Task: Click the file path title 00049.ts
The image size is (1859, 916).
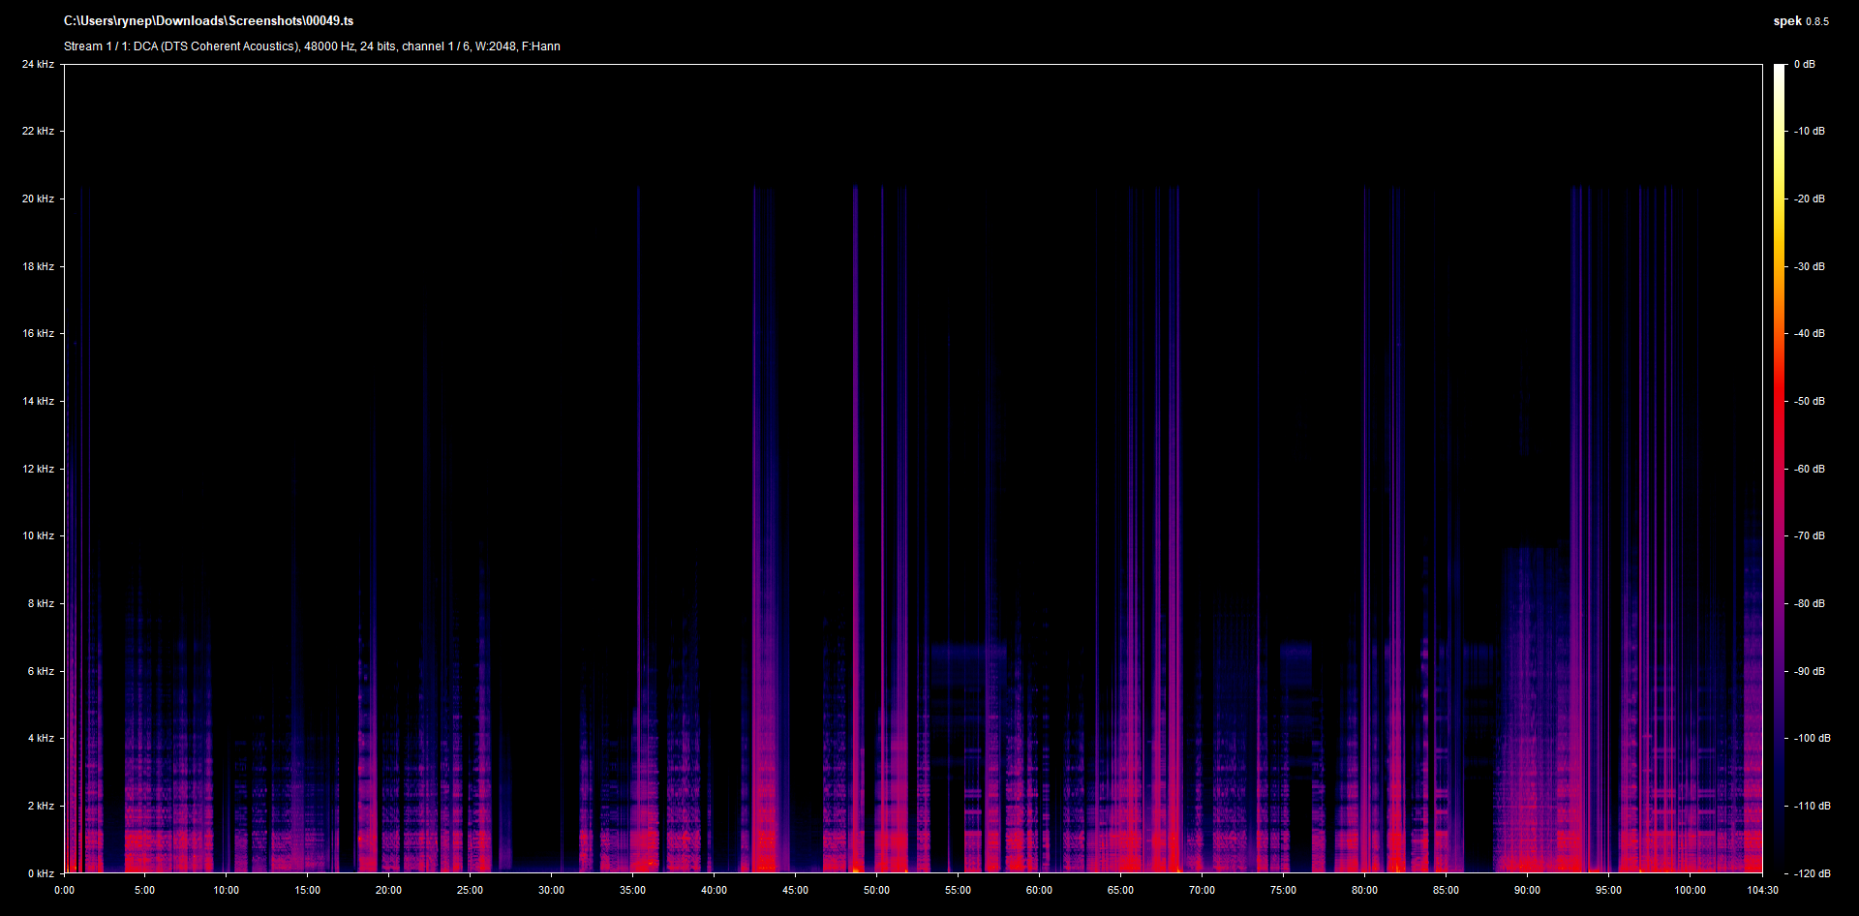Action: (208, 20)
